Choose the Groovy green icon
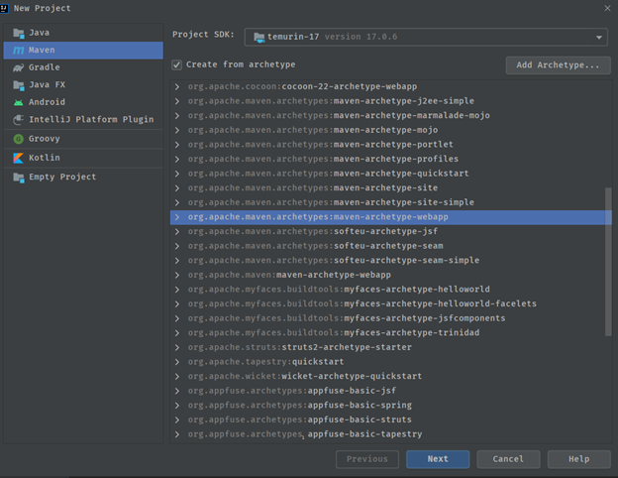This screenshot has width=618, height=478. [x=19, y=139]
